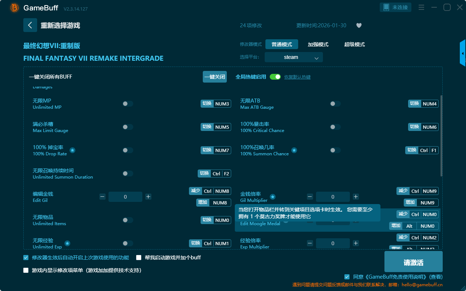This screenshot has width=466, height=291.
Task: Click the heart favorite icon
Action: click(359, 25)
